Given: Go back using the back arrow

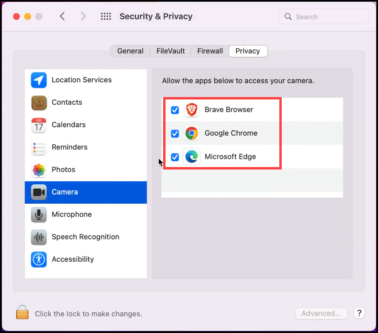Looking at the screenshot, I should click(62, 16).
